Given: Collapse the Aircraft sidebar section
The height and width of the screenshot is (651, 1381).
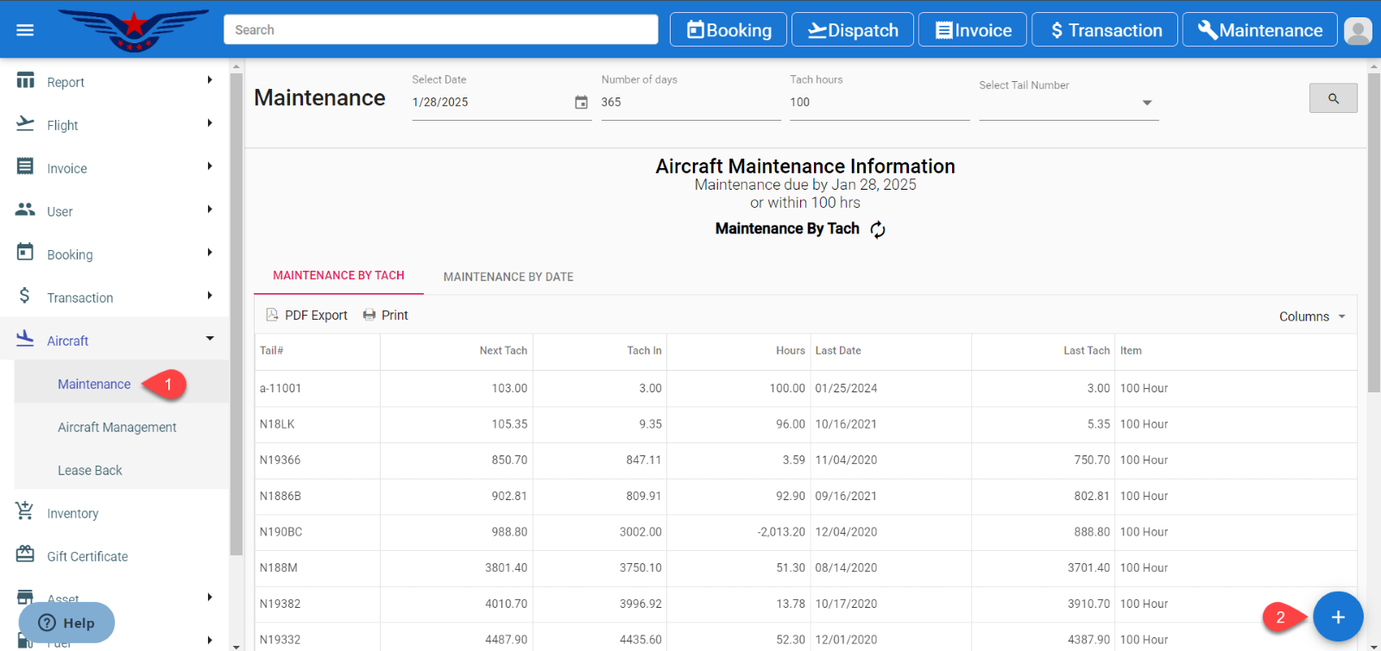Looking at the screenshot, I should 209,339.
